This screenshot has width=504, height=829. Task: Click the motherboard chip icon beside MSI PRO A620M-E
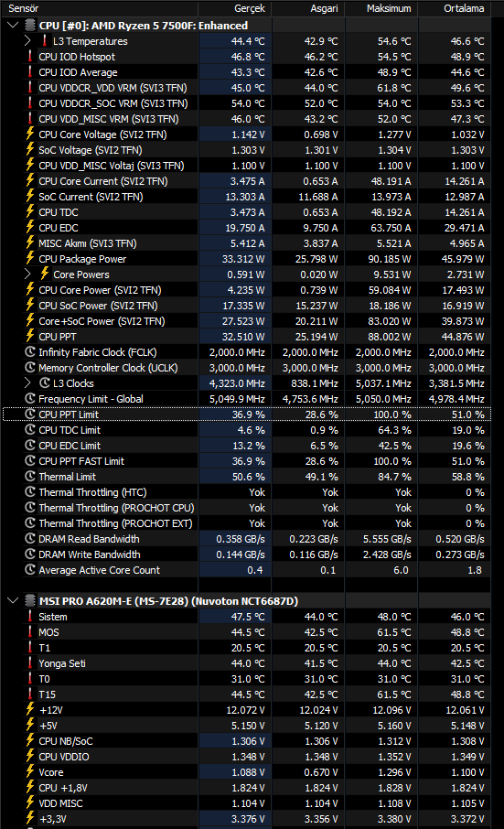tap(30, 600)
